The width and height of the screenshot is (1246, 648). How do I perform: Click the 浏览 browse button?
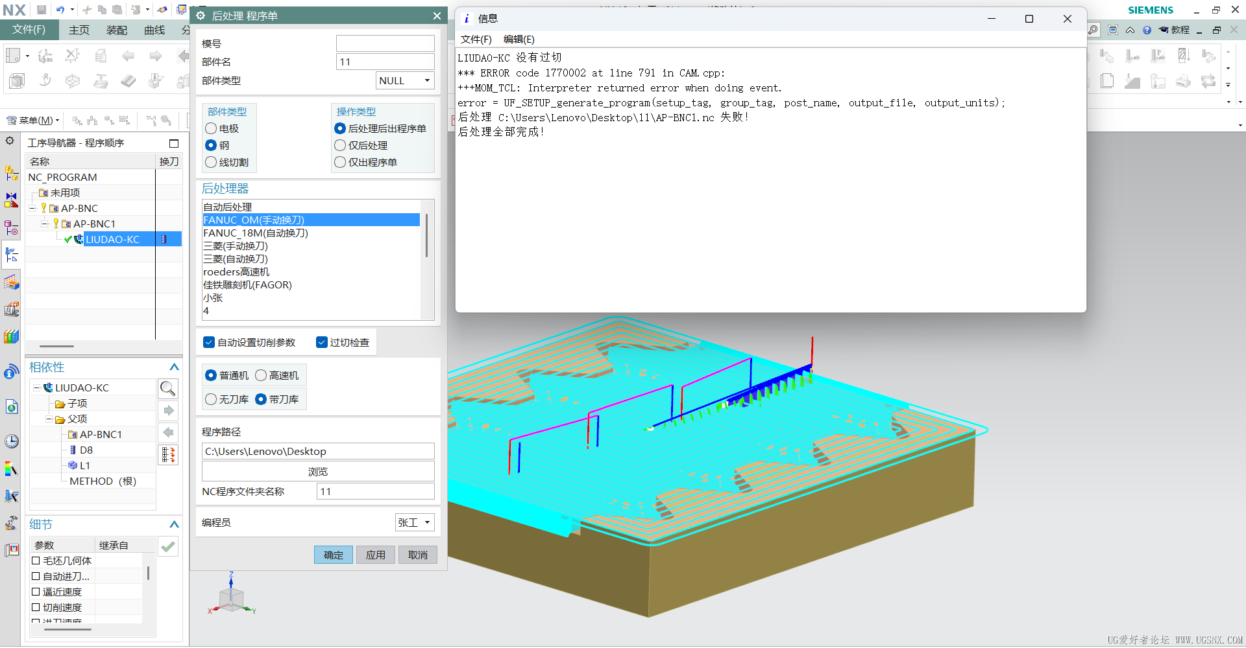click(x=318, y=471)
